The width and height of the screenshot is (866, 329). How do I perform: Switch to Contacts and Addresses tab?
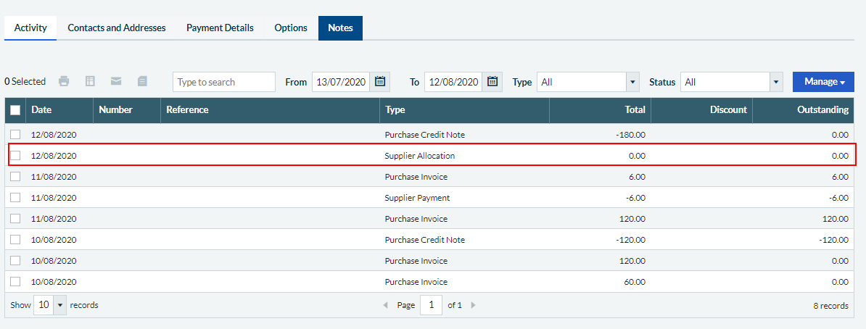pyautogui.click(x=117, y=28)
